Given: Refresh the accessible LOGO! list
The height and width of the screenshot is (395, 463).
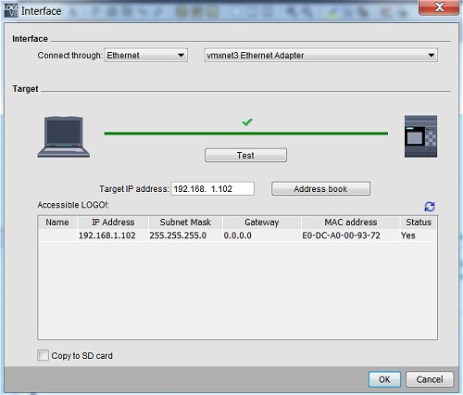Looking at the screenshot, I should pyautogui.click(x=430, y=207).
